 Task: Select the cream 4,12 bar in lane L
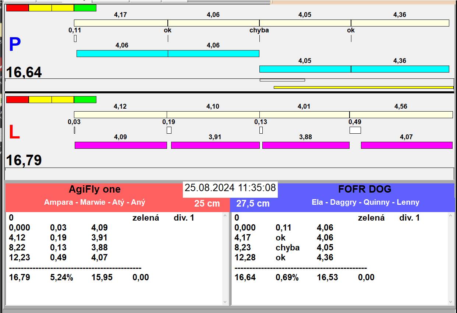120,115
